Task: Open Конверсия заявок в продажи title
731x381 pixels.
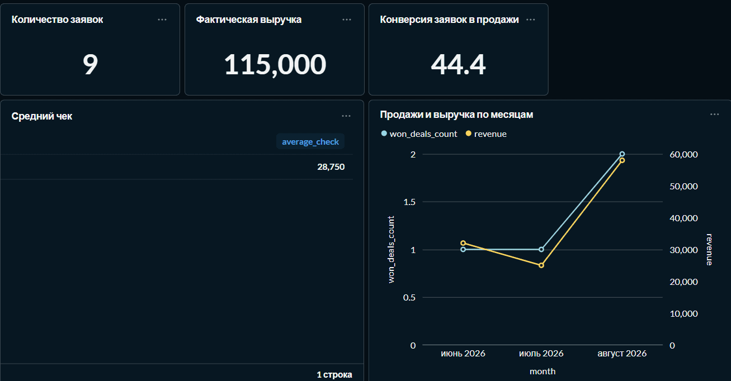Action: (449, 20)
